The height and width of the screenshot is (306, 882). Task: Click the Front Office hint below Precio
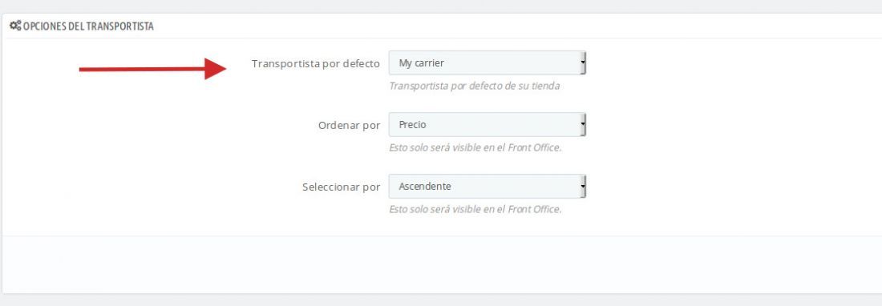coord(475,148)
